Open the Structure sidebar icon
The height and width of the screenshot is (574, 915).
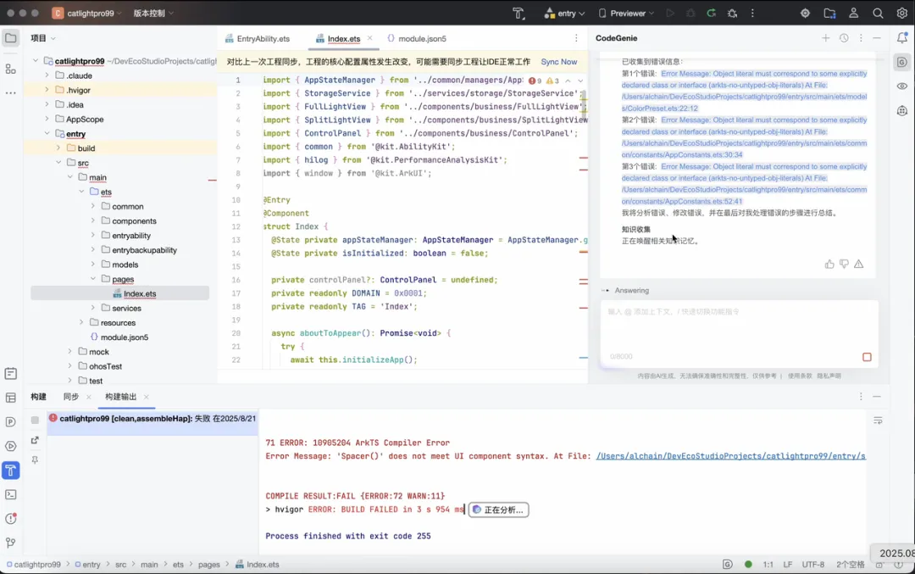click(10, 69)
